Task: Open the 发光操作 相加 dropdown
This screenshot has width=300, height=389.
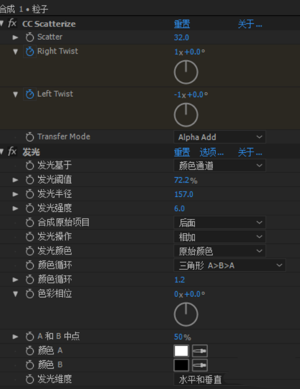Action: click(220, 237)
